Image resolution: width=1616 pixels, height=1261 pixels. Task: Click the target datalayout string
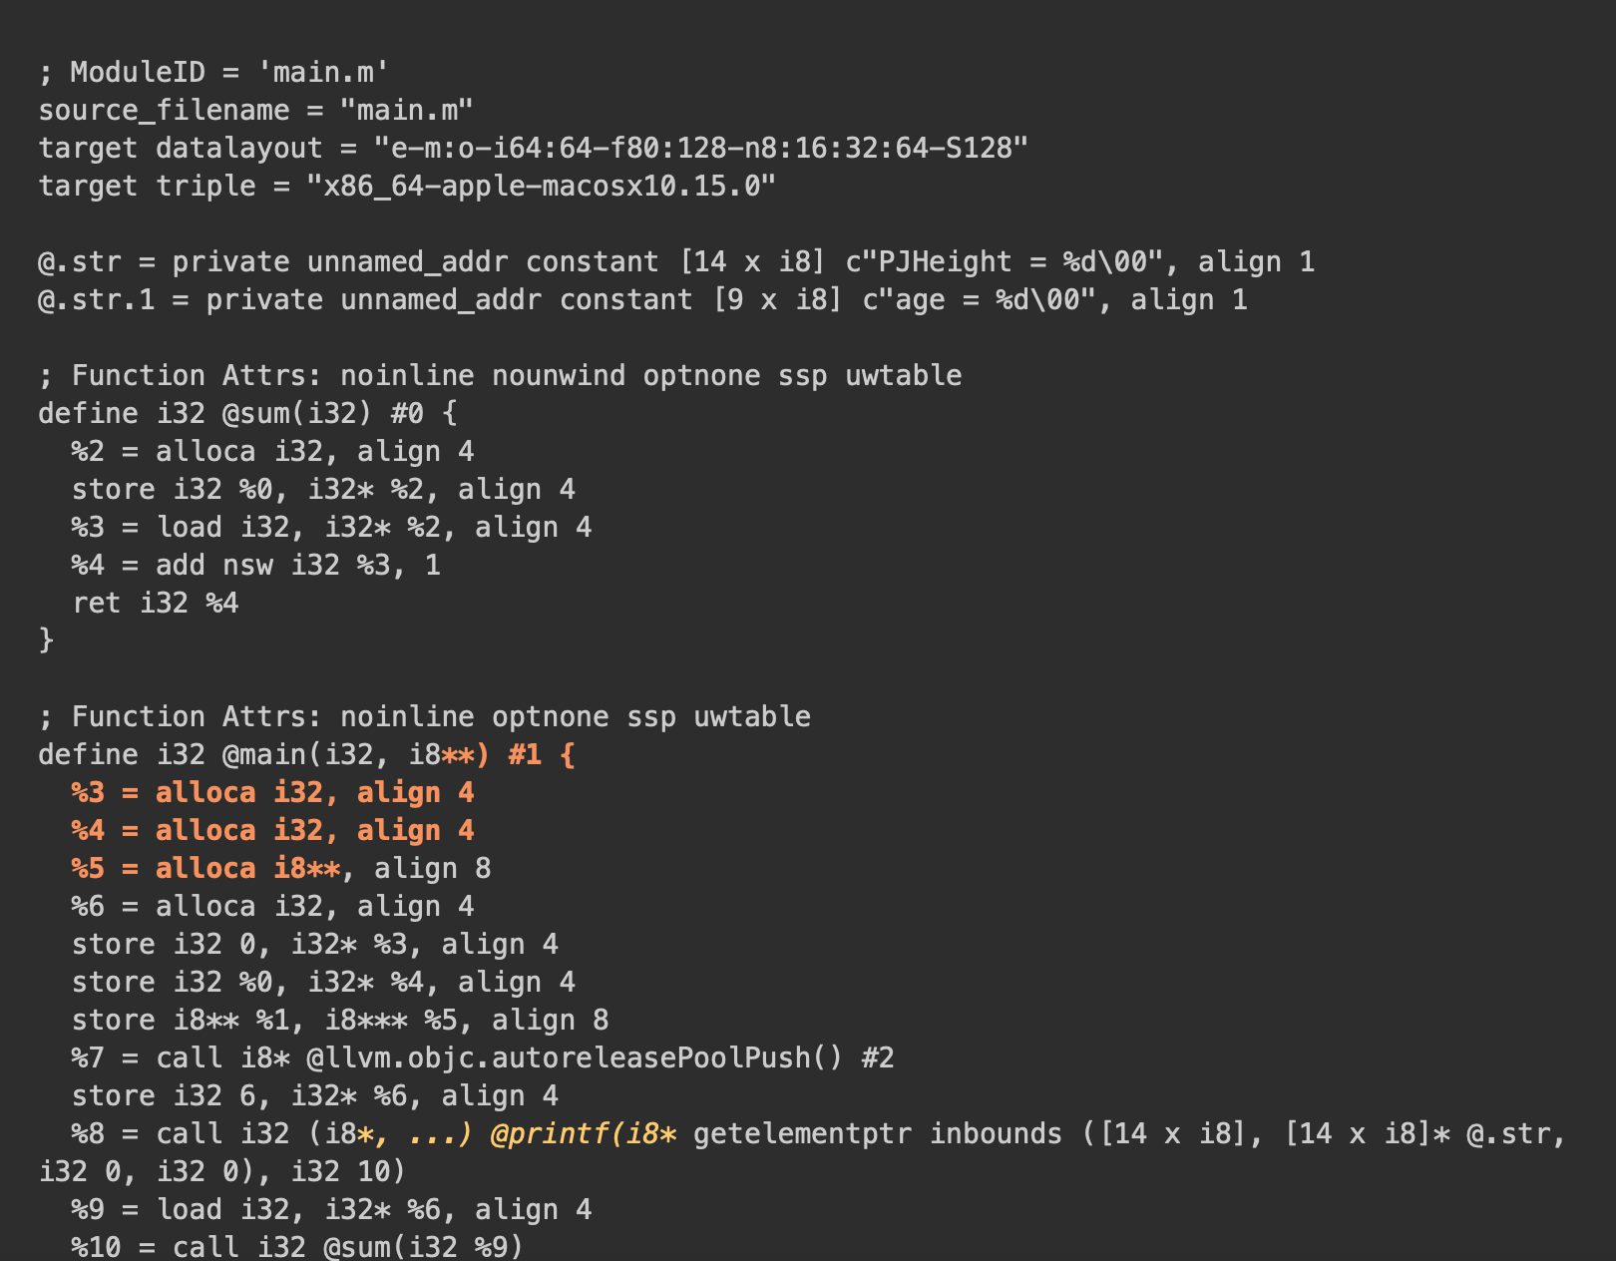700,148
